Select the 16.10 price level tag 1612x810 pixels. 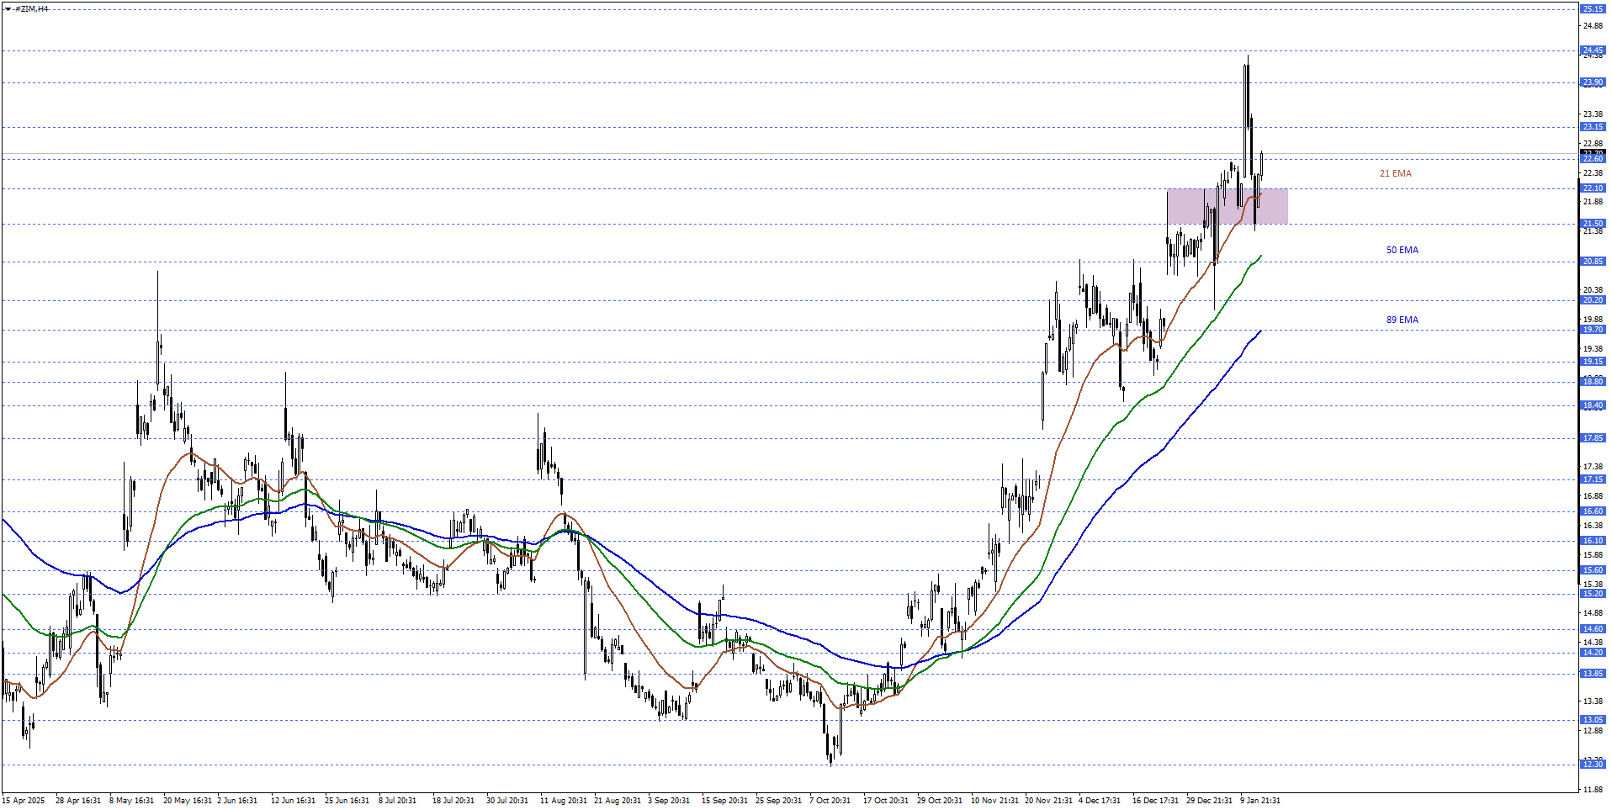tap(1593, 541)
